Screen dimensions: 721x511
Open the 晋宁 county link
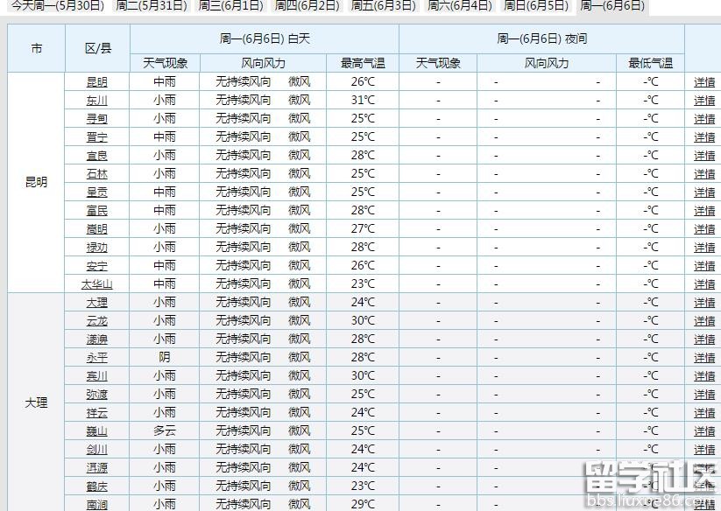pos(97,137)
